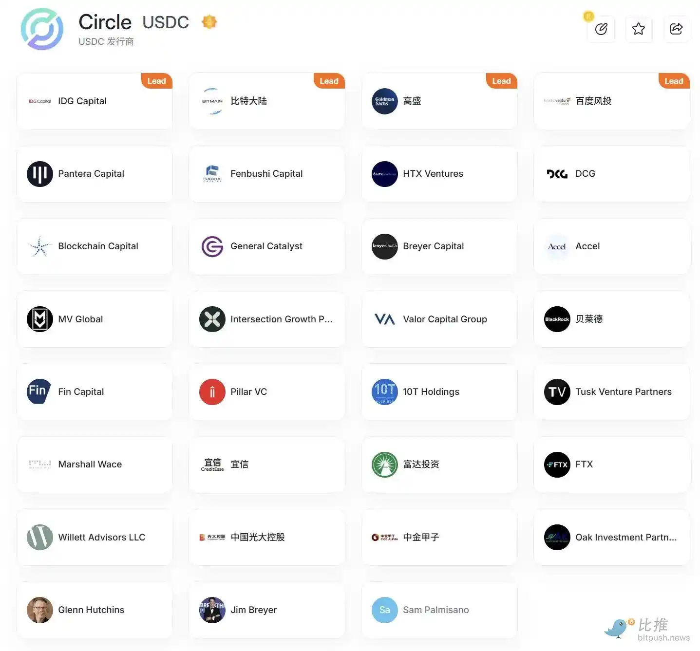Open the Fenbushi Capital card
Image resolution: width=700 pixels, height=651 pixels.
266,174
